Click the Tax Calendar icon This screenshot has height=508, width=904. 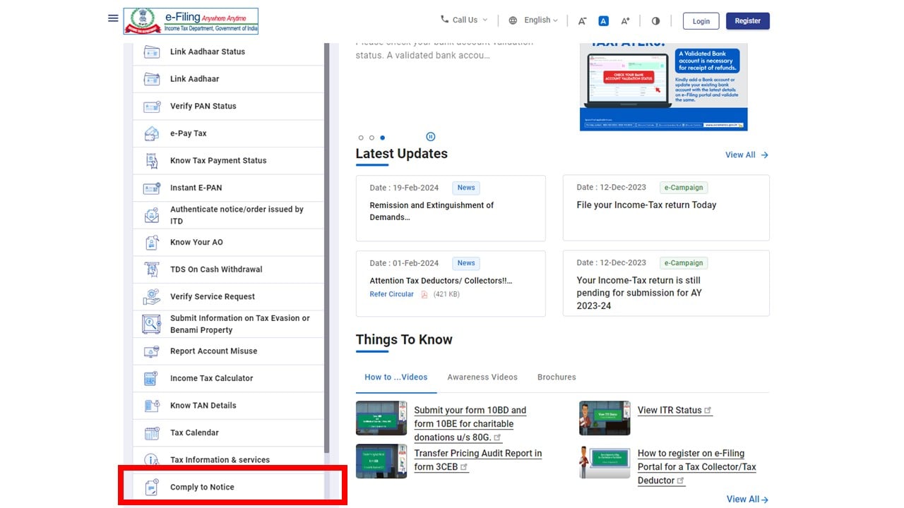coord(152,433)
